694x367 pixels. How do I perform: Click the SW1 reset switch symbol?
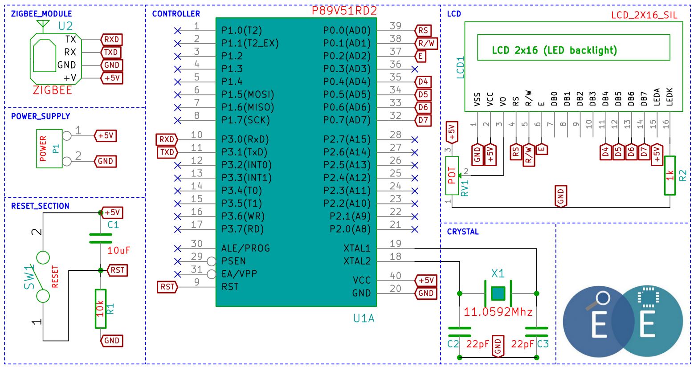click(43, 277)
